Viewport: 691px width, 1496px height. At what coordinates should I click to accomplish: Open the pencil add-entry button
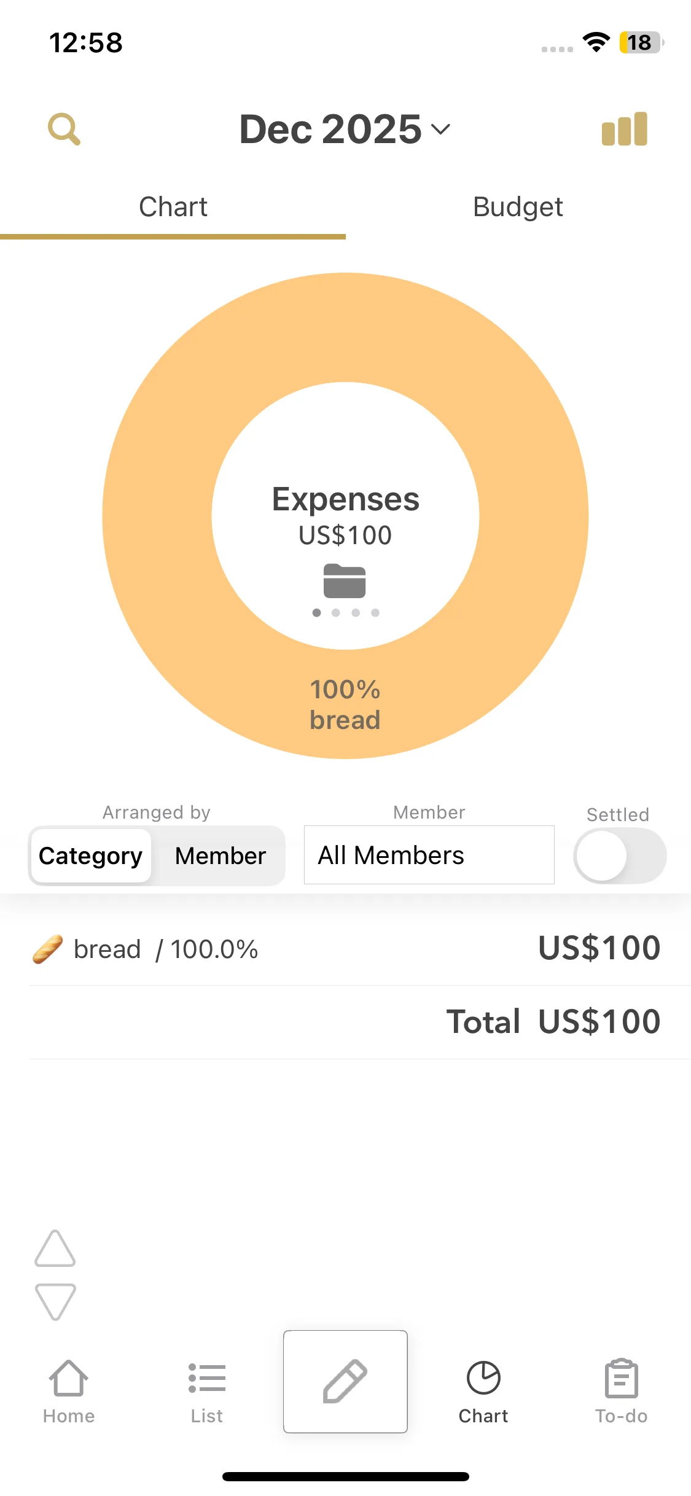click(x=345, y=1381)
